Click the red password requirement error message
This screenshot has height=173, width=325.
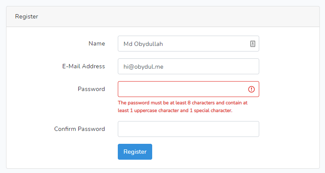183,106
